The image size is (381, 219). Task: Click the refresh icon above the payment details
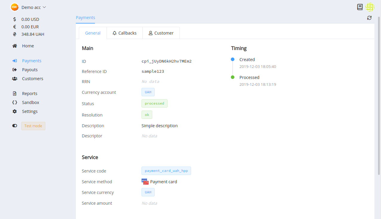pyautogui.click(x=369, y=18)
